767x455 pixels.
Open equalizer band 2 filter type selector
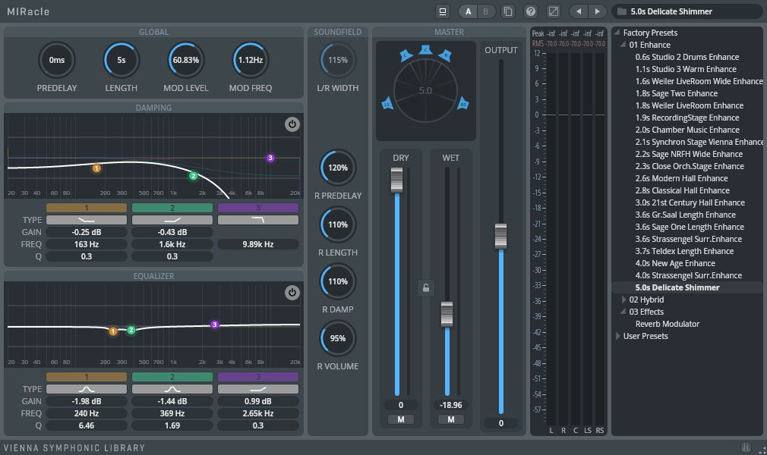click(172, 389)
